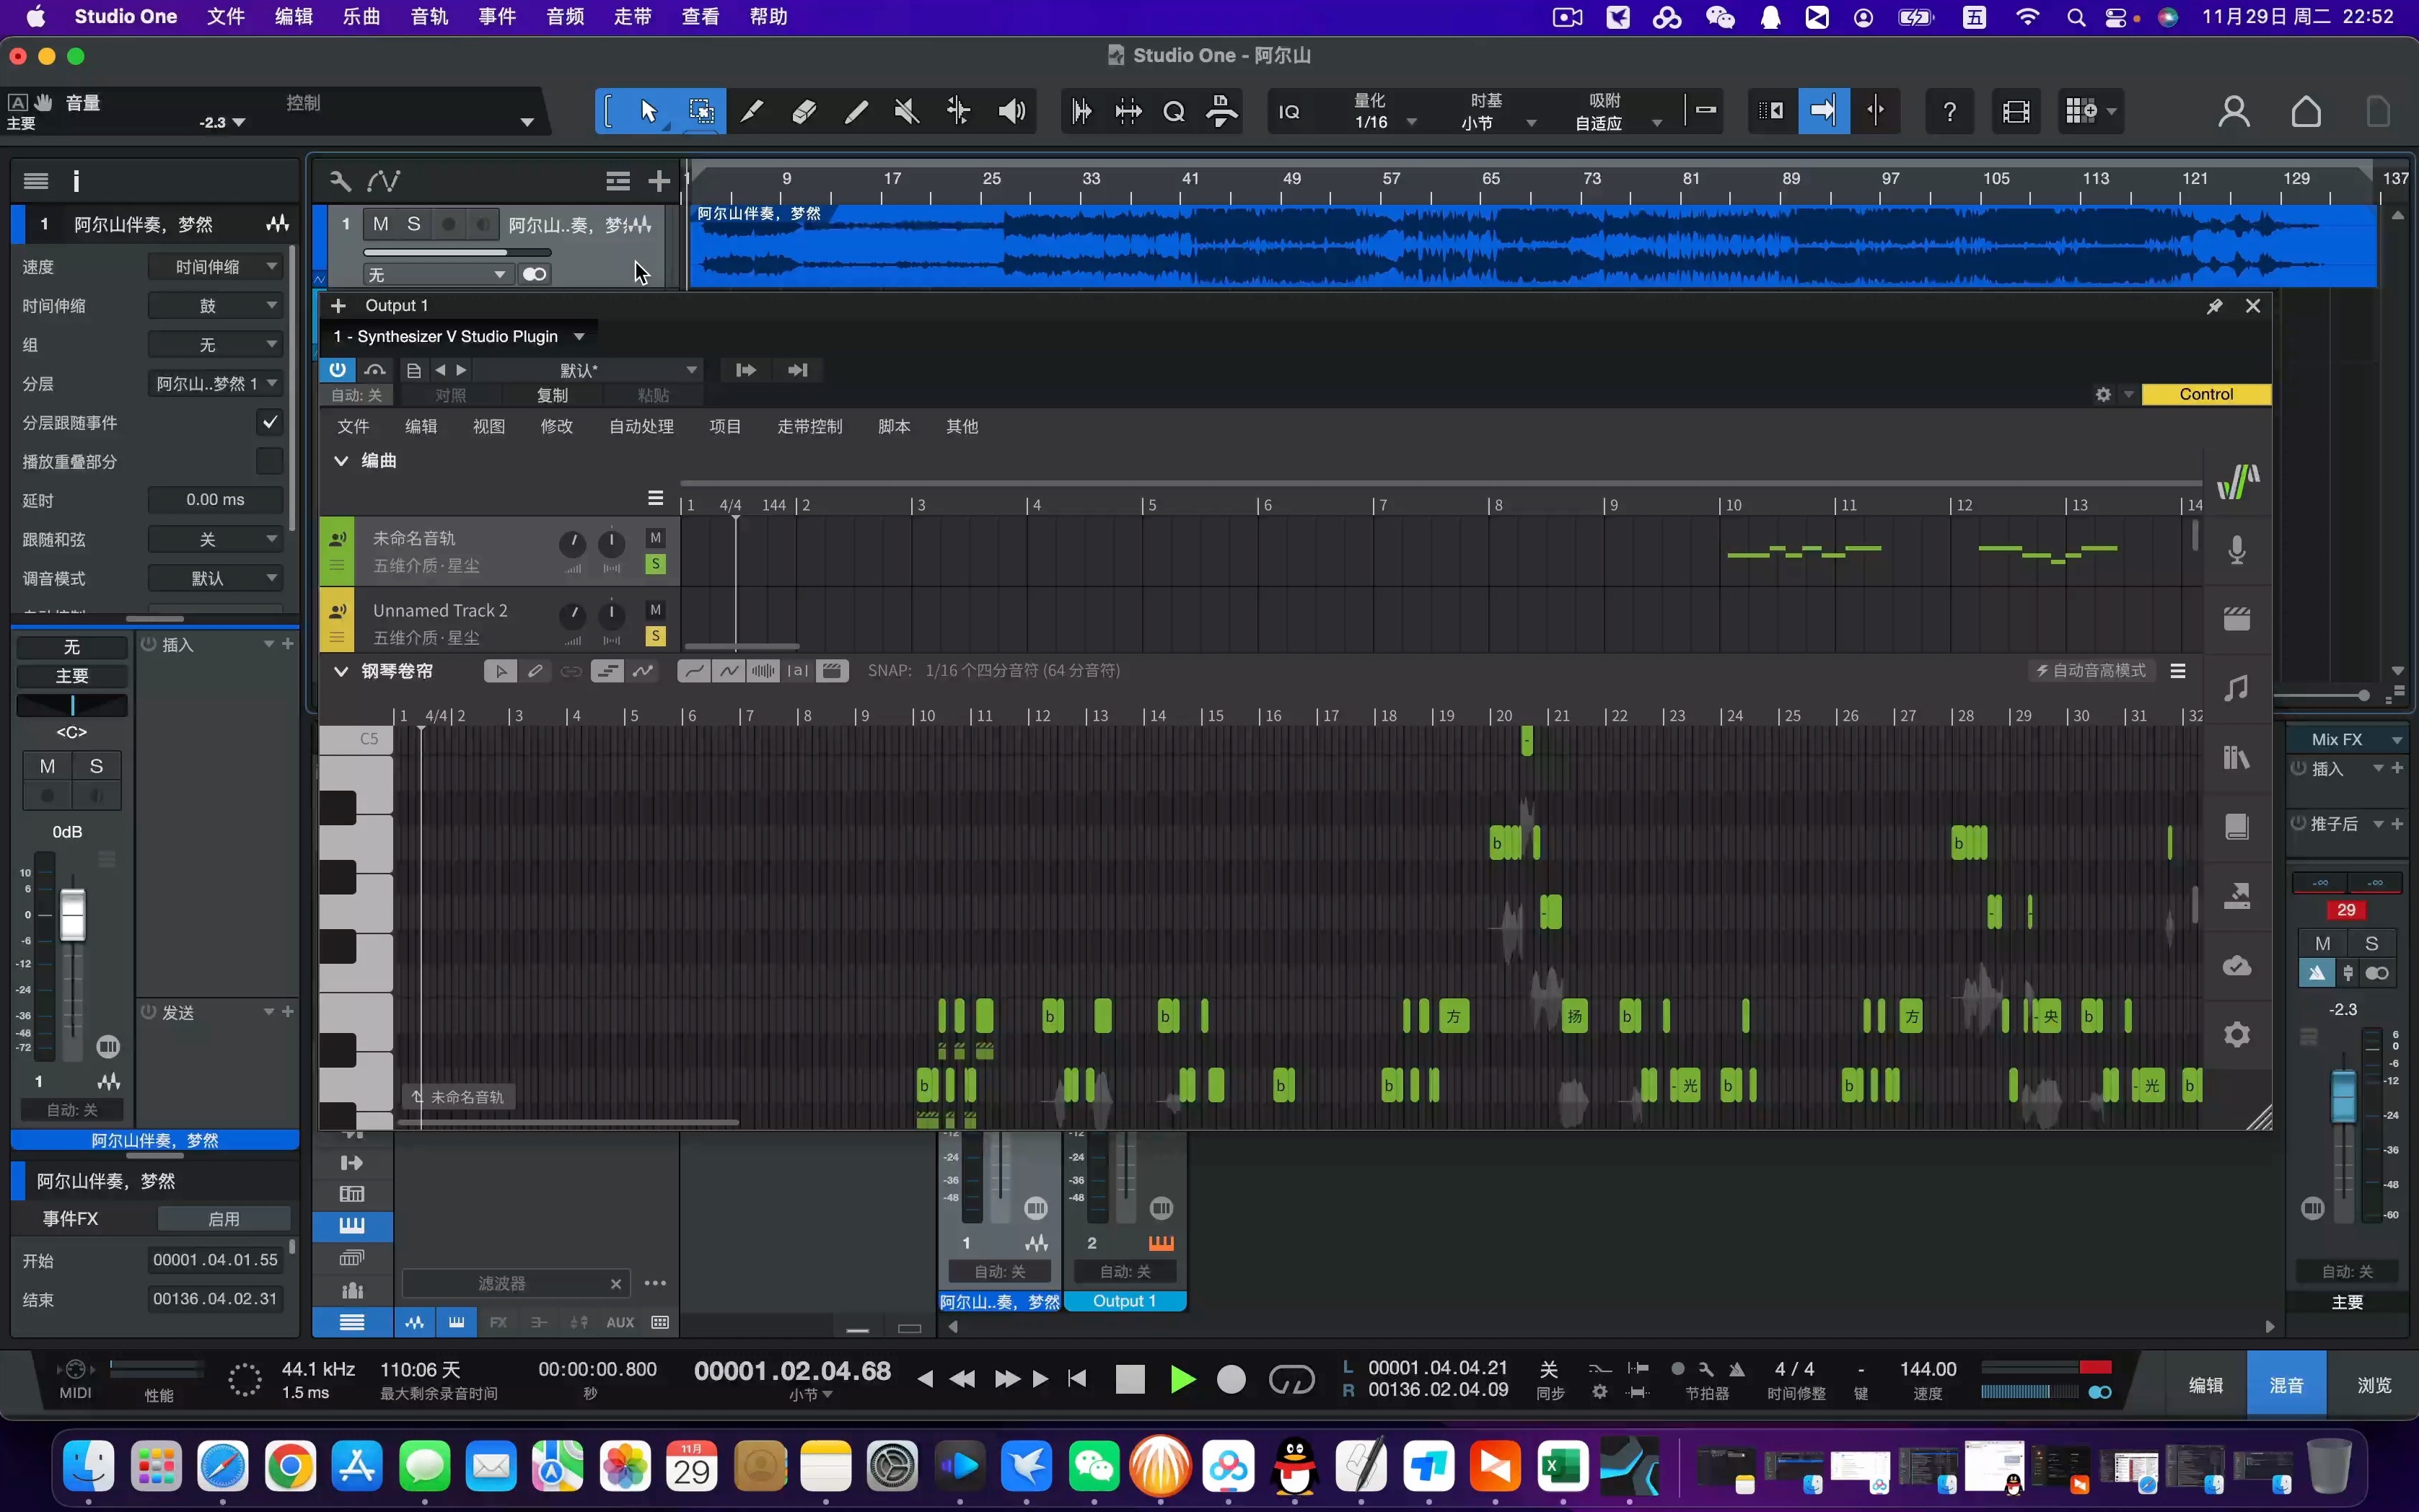Screen dimensions: 2419x1512
Task: Solo the main output channel
Action: pos(2371,943)
